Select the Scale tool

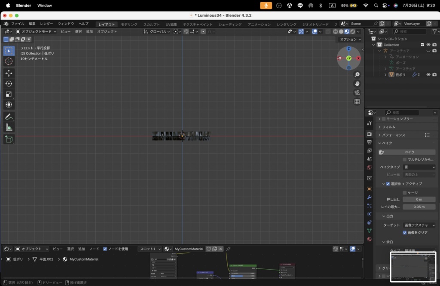[9, 94]
